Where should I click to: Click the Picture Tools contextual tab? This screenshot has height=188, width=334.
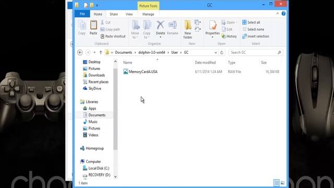coord(148,6)
